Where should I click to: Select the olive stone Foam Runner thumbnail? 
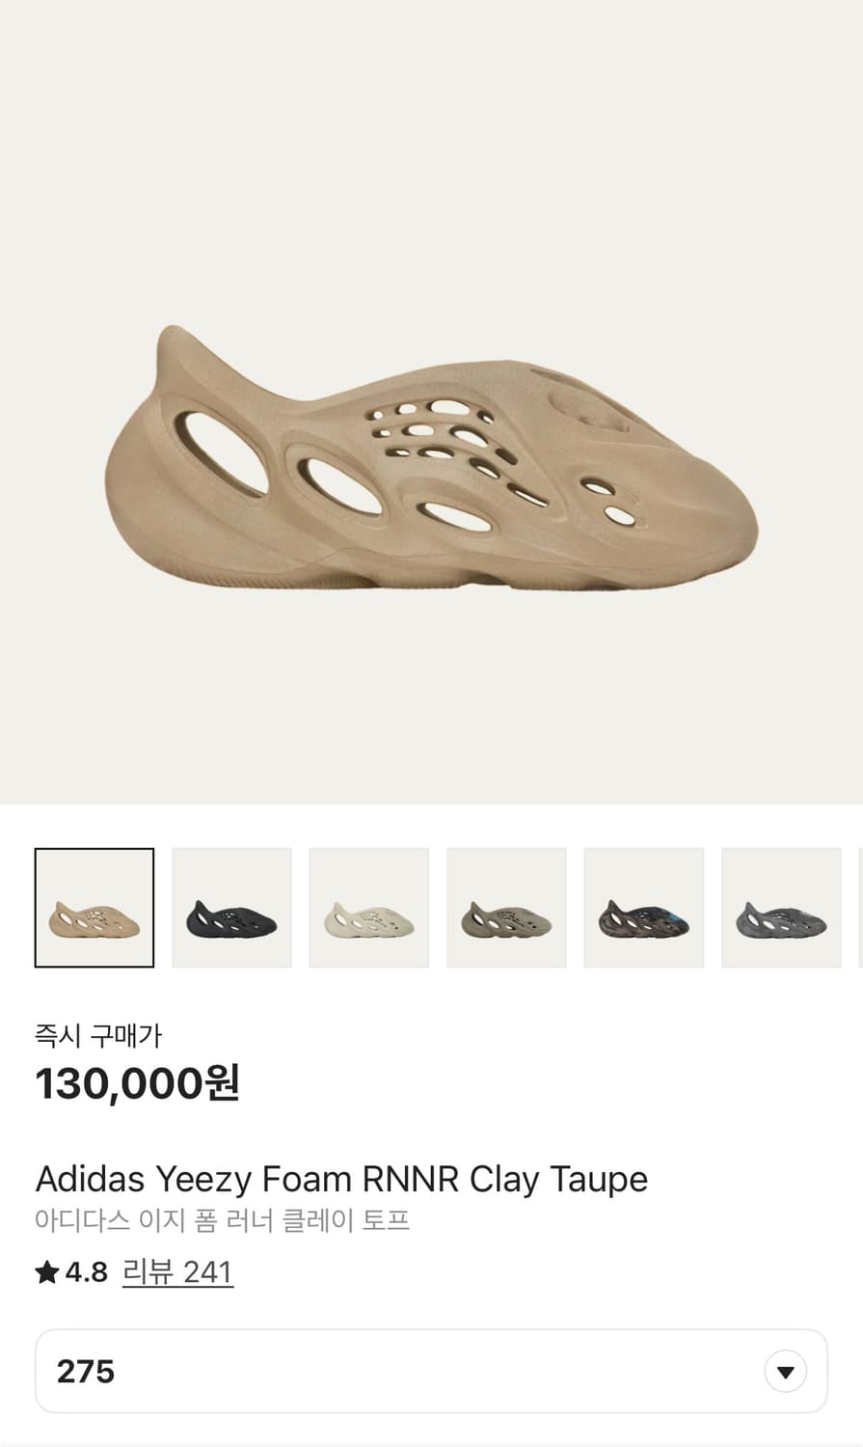pos(506,908)
